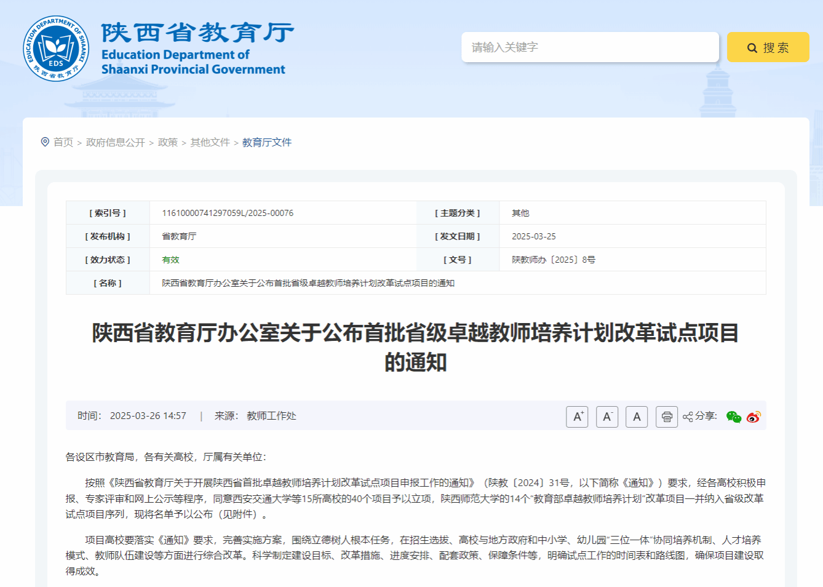This screenshot has width=823, height=587.
Task: Click the green 有效 status text
Action: [x=170, y=260]
